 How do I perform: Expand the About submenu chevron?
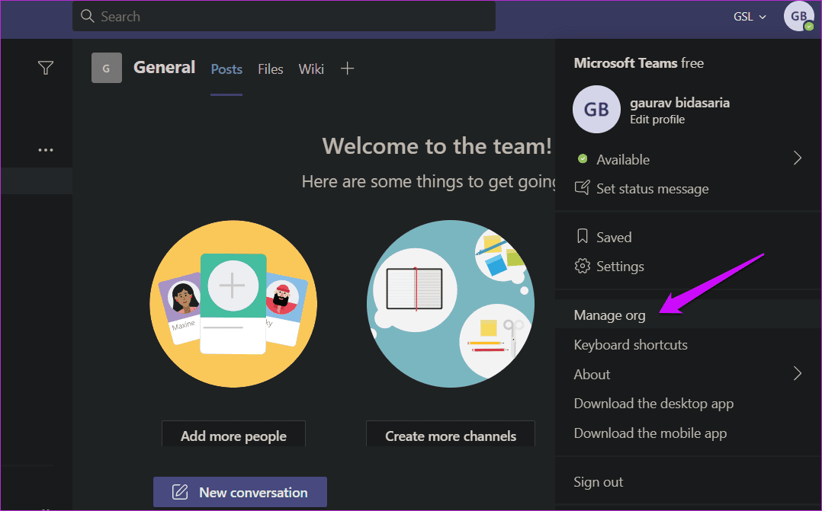click(798, 373)
